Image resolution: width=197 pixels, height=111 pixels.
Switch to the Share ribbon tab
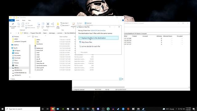click(x=24, y=20)
